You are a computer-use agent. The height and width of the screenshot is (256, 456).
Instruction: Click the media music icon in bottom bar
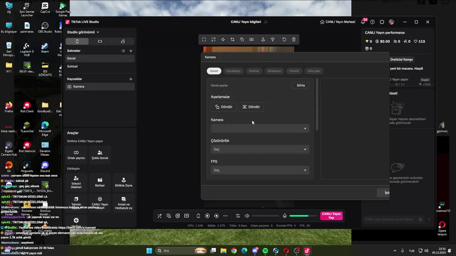coord(169,216)
